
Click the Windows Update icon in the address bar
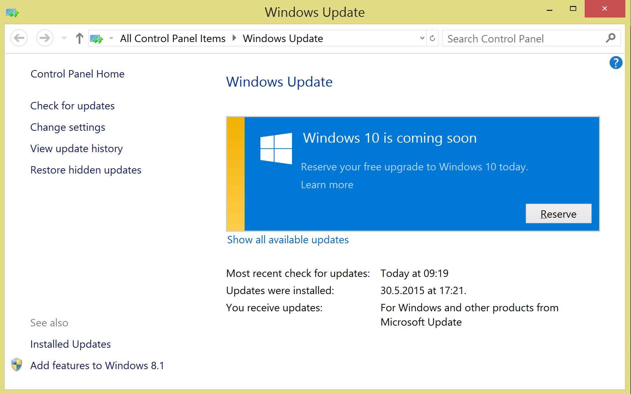pos(97,38)
